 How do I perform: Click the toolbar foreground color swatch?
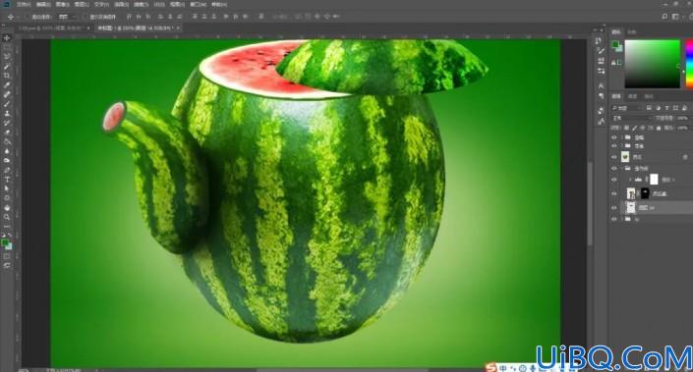(5, 242)
